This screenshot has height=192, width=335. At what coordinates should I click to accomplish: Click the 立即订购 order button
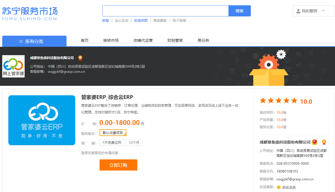click(118, 165)
